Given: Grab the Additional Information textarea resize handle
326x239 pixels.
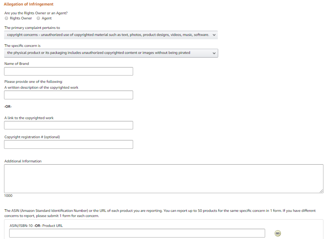Looking at the screenshot, I should tap(321, 191).
